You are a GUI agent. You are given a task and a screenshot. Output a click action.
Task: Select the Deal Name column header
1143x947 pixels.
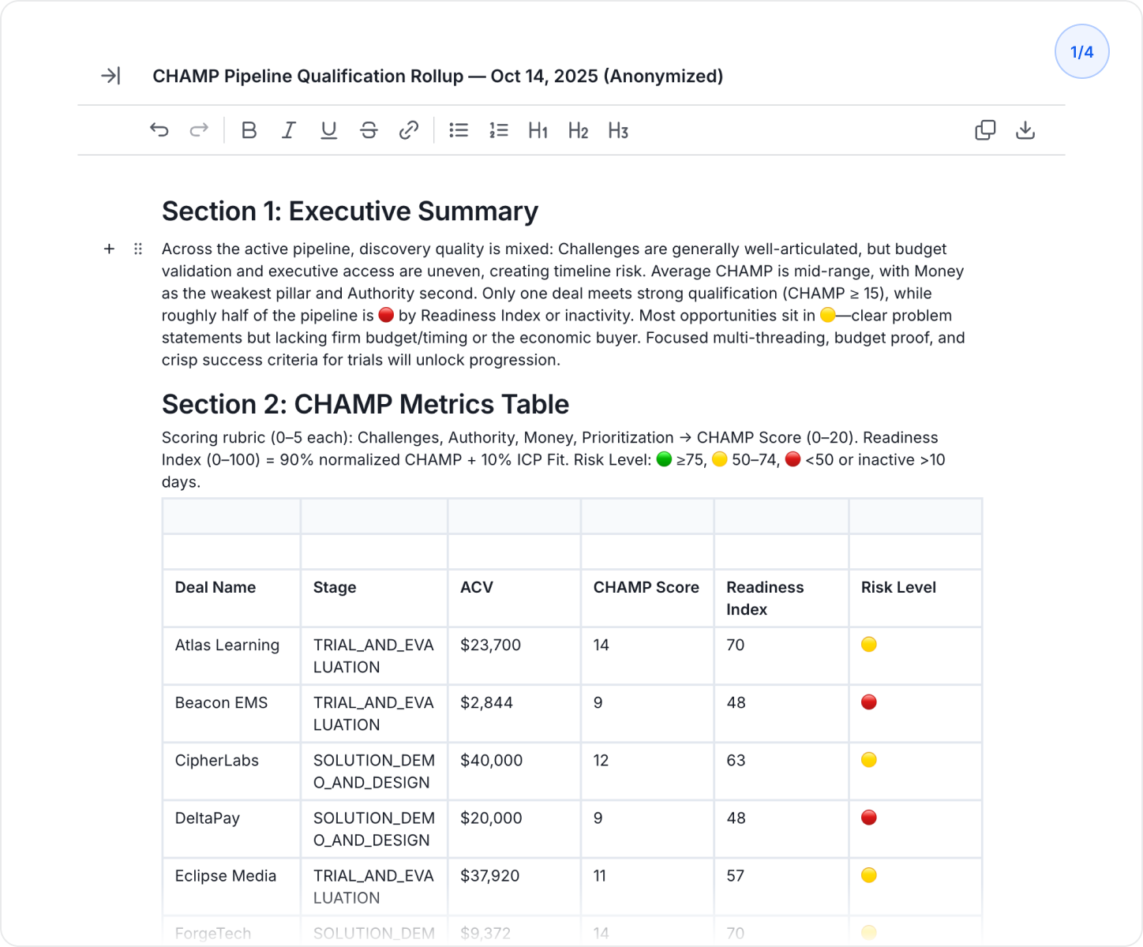tap(231, 598)
